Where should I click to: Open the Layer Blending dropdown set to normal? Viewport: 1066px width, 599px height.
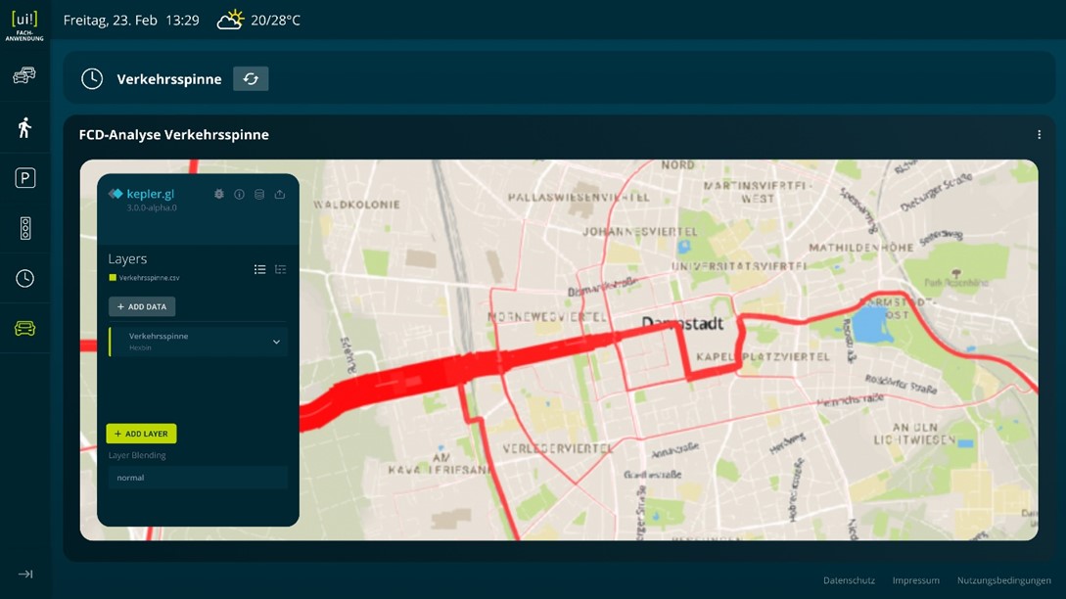198,478
